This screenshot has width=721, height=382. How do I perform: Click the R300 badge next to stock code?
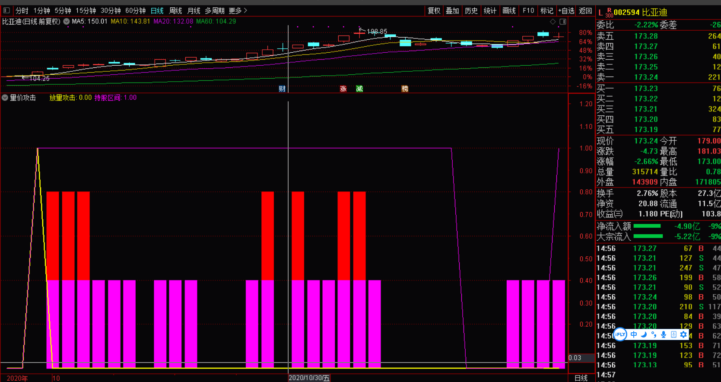[609, 13]
